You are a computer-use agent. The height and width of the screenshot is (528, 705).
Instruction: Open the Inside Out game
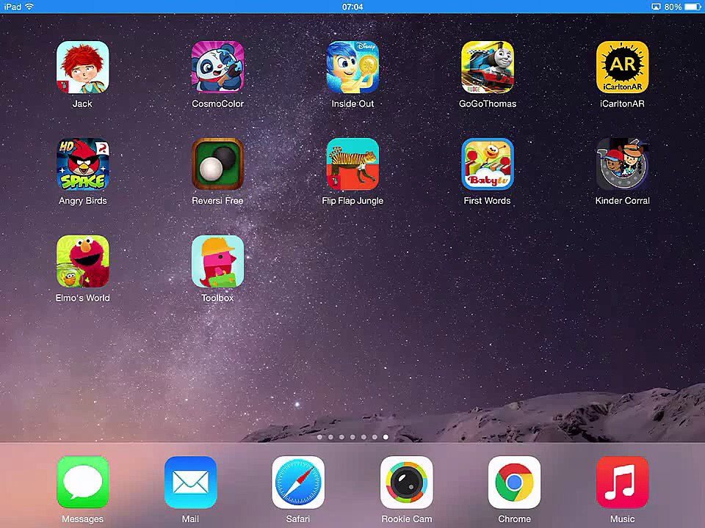352,67
